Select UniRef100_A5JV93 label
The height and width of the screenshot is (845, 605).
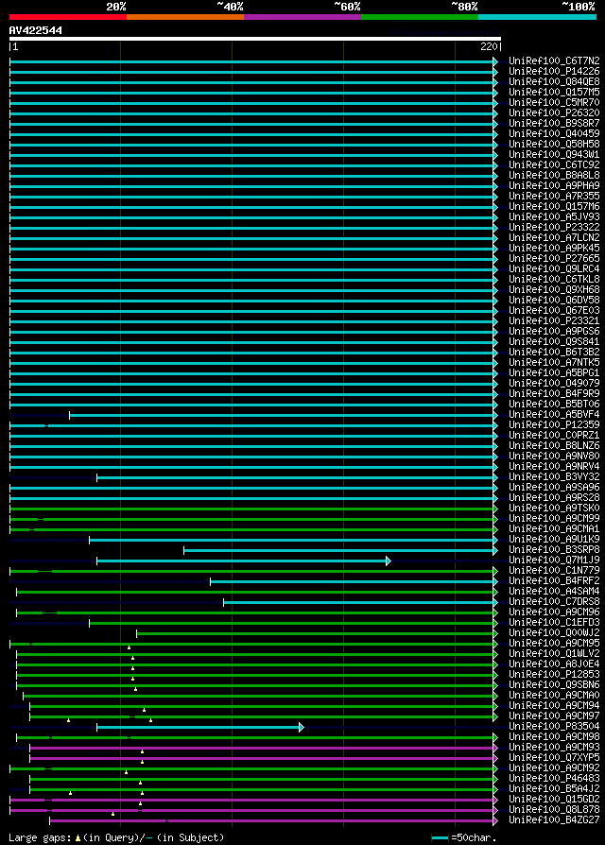click(x=554, y=217)
